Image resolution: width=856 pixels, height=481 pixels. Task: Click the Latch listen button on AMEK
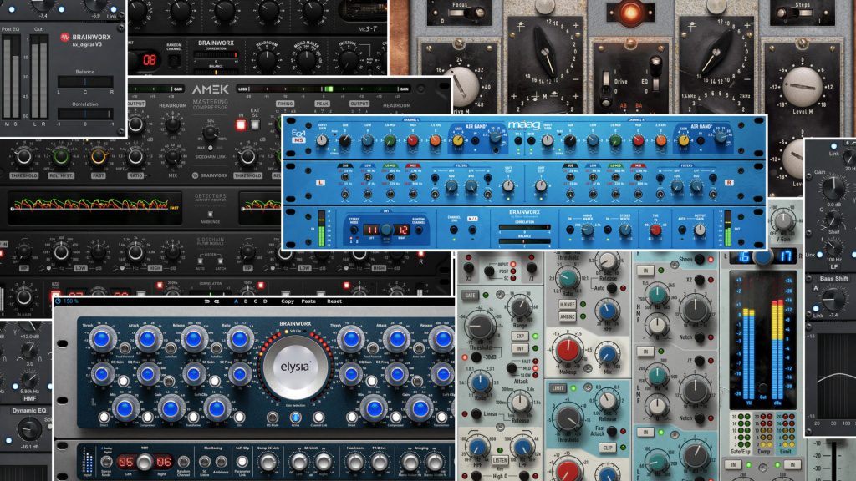(221, 261)
